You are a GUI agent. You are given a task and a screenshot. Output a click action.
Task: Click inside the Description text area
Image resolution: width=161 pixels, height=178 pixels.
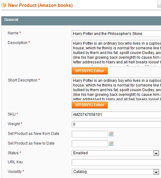point(116,53)
